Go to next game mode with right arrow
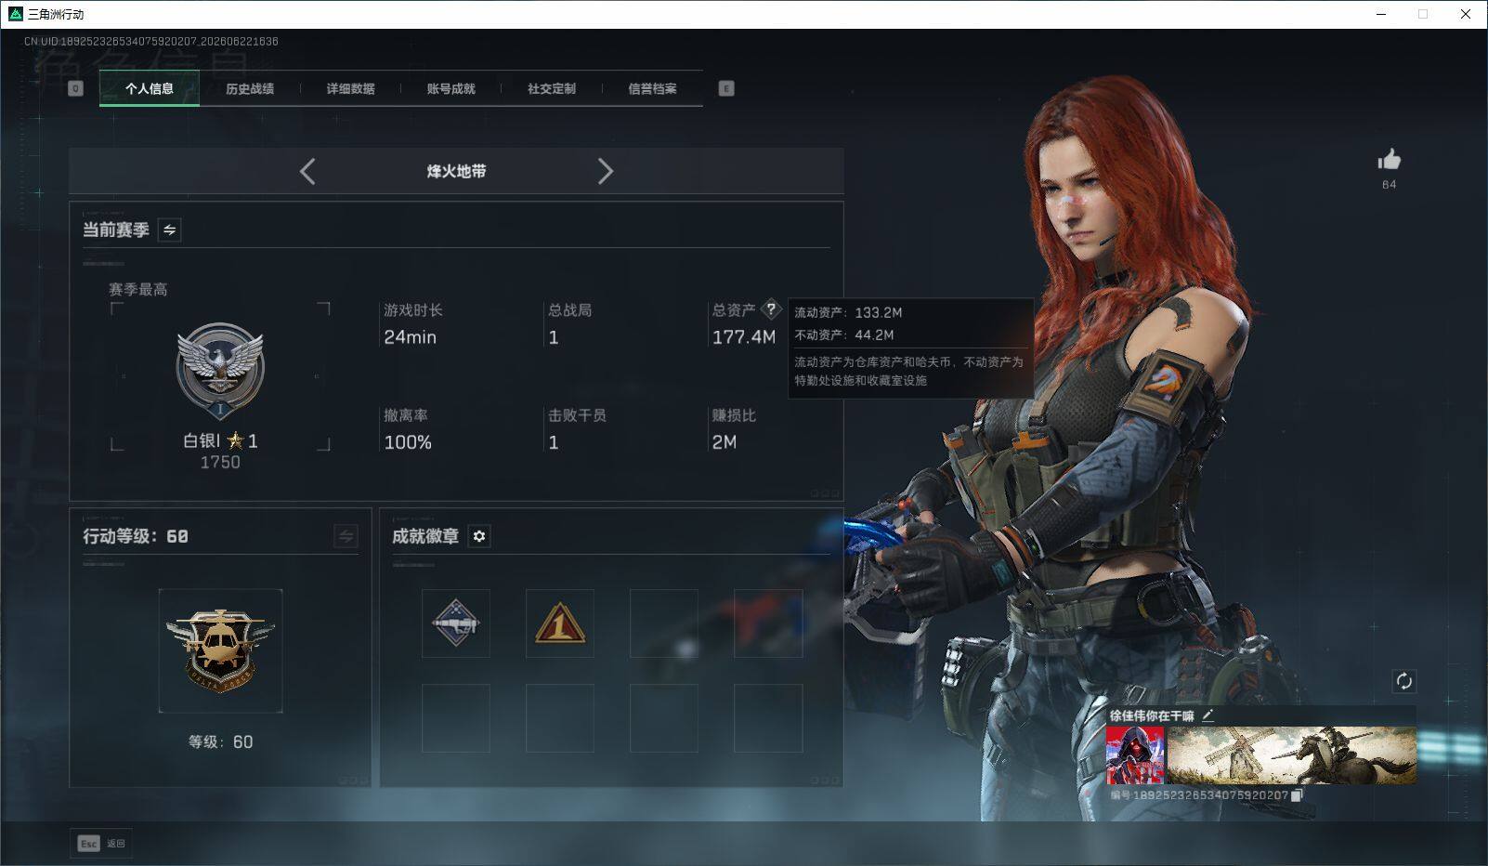The height and width of the screenshot is (866, 1488). pyautogui.click(x=605, y=171)
